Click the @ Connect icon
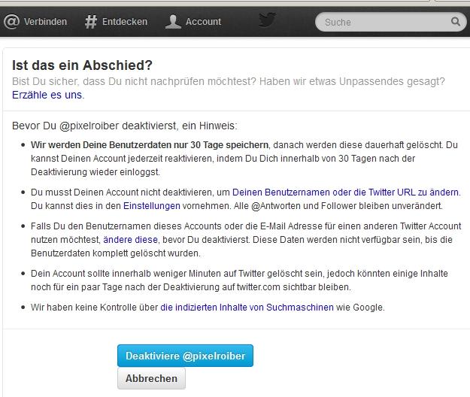The image size is (470, 397). (11, 22)
